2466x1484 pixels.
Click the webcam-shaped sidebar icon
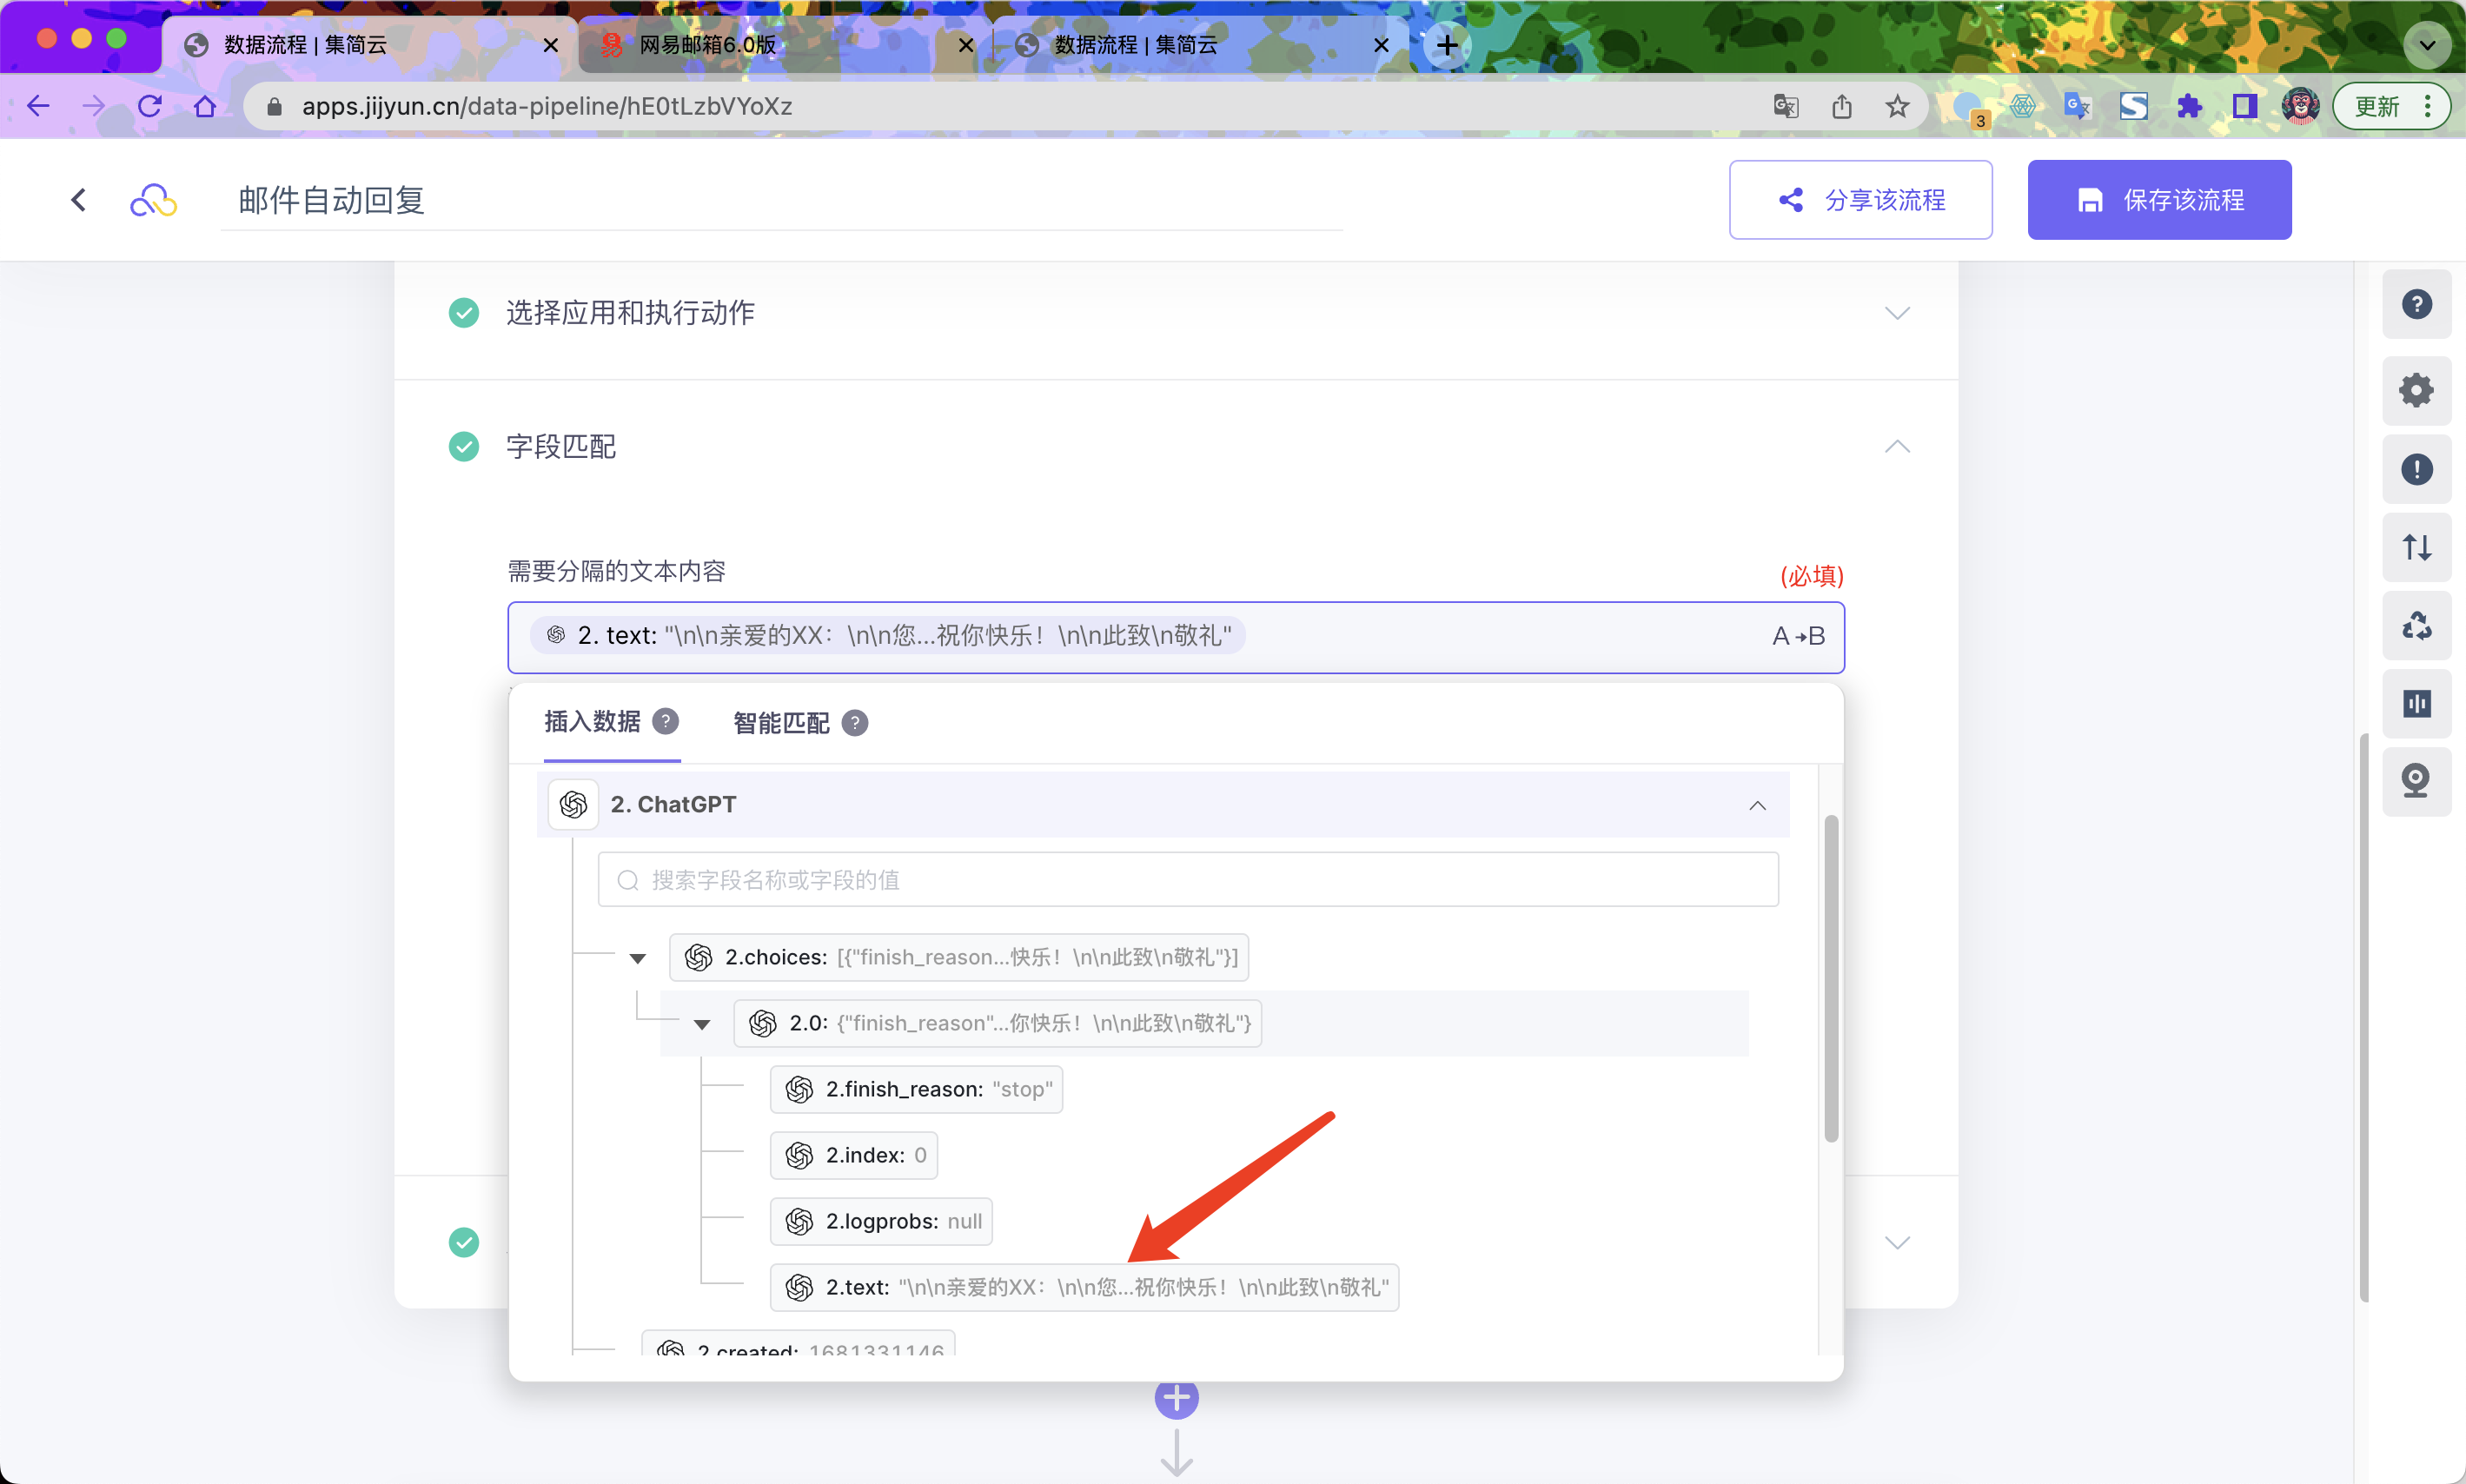click(x=2416, y=781)
